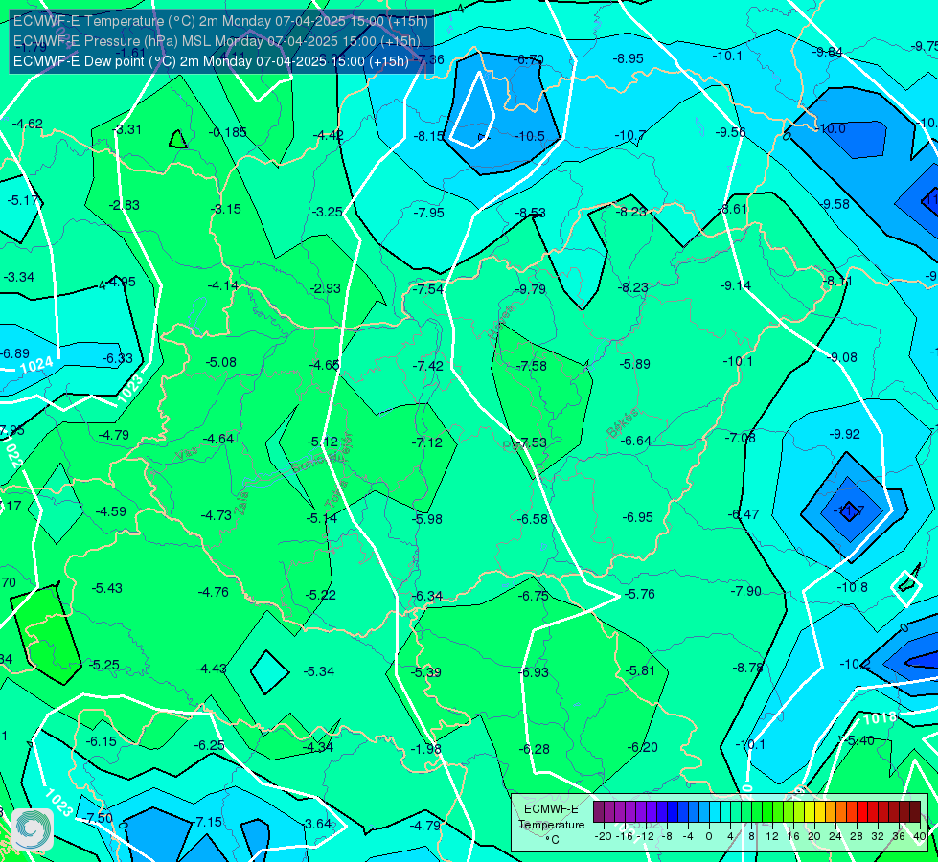Screen dimensions: 938x862
Task: Click the -5.43 value label
Action: point(107,589)
